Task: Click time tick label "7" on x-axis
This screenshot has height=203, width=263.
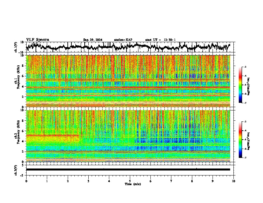Action: coord(171,181)
